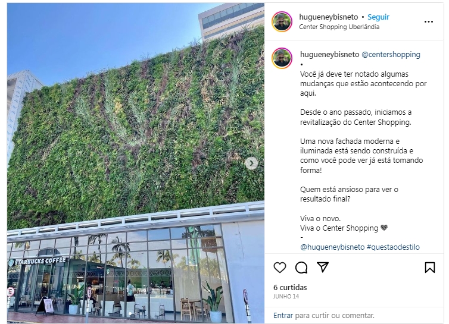Advance to the next photo with the carousel arrow
This screenshot has height=324, width=449.
pyautogui.click(x=251, y=163)
